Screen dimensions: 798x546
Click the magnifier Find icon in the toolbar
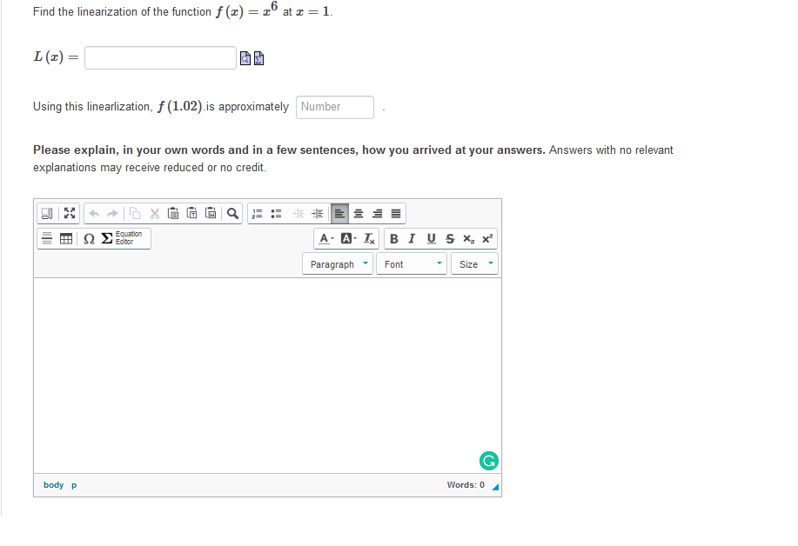point(230,213)
